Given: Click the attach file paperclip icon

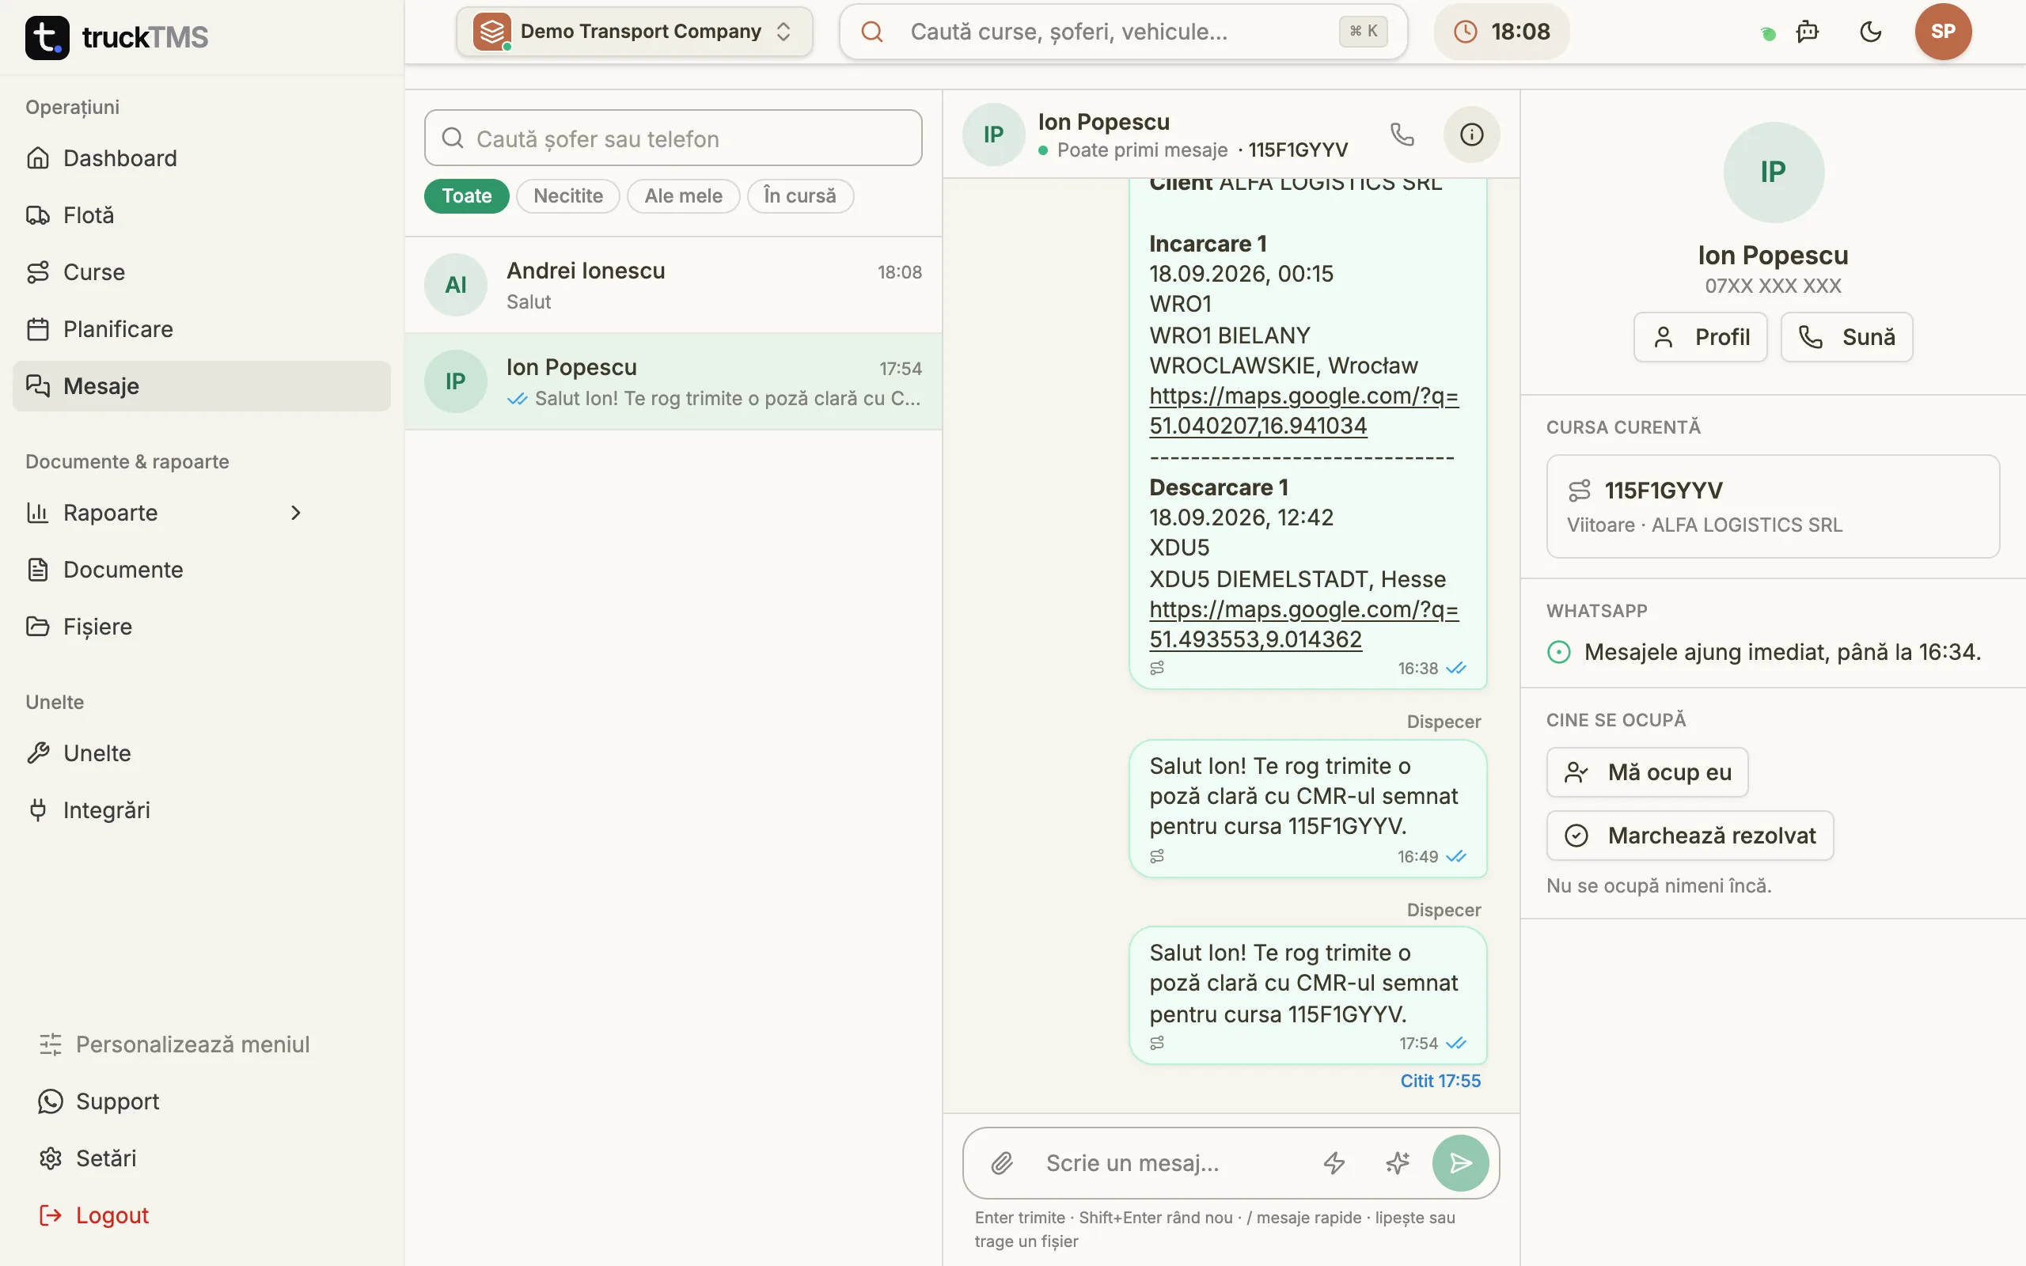Looking at the screenshot, I should click(1002, 1163).
